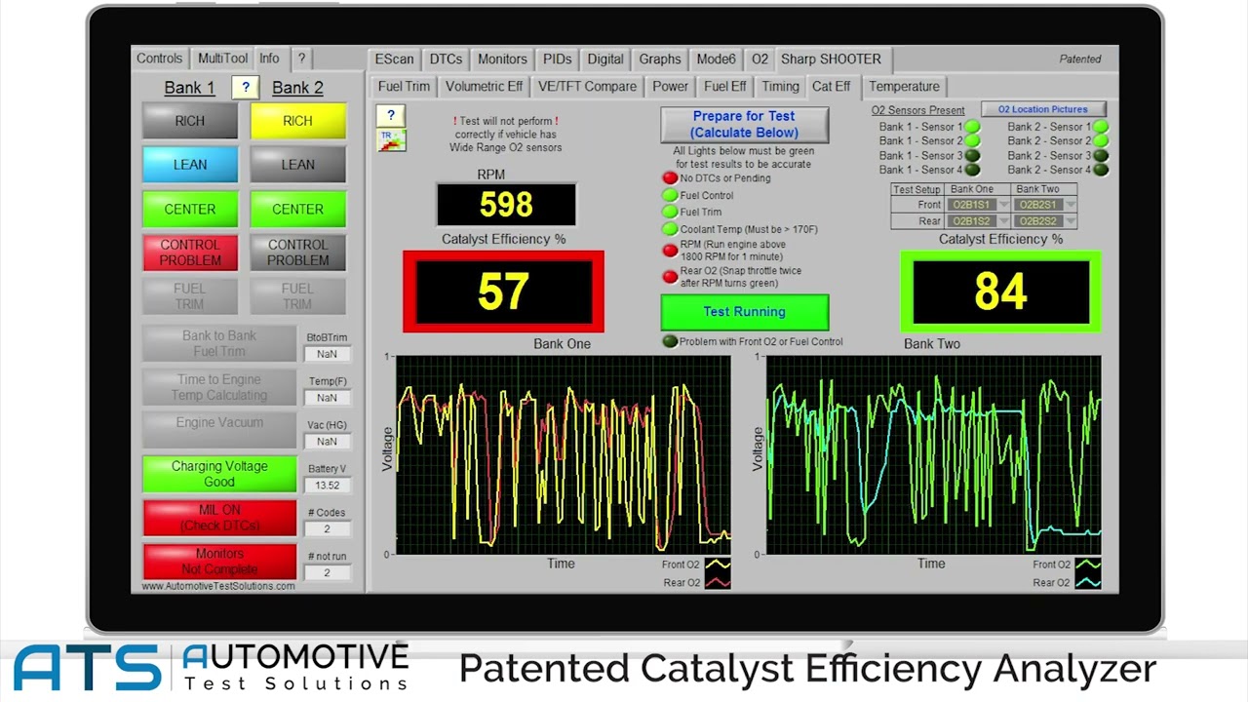Open the Fuel Eff sub-tab
This screenshot has height=702, width=1248.
coord(725,87)
